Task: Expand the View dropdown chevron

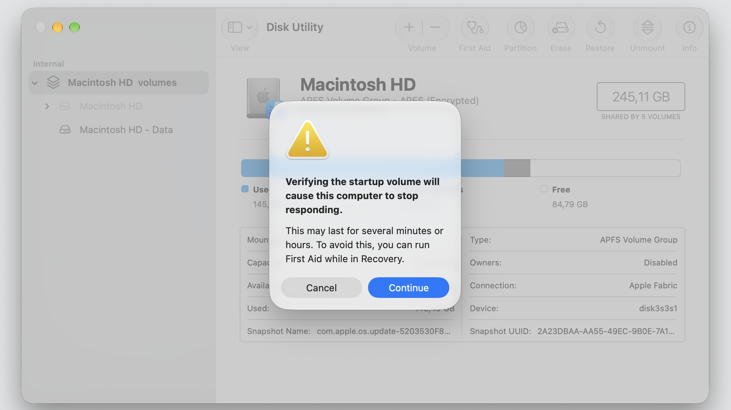Action: click(x=250, y=27)
